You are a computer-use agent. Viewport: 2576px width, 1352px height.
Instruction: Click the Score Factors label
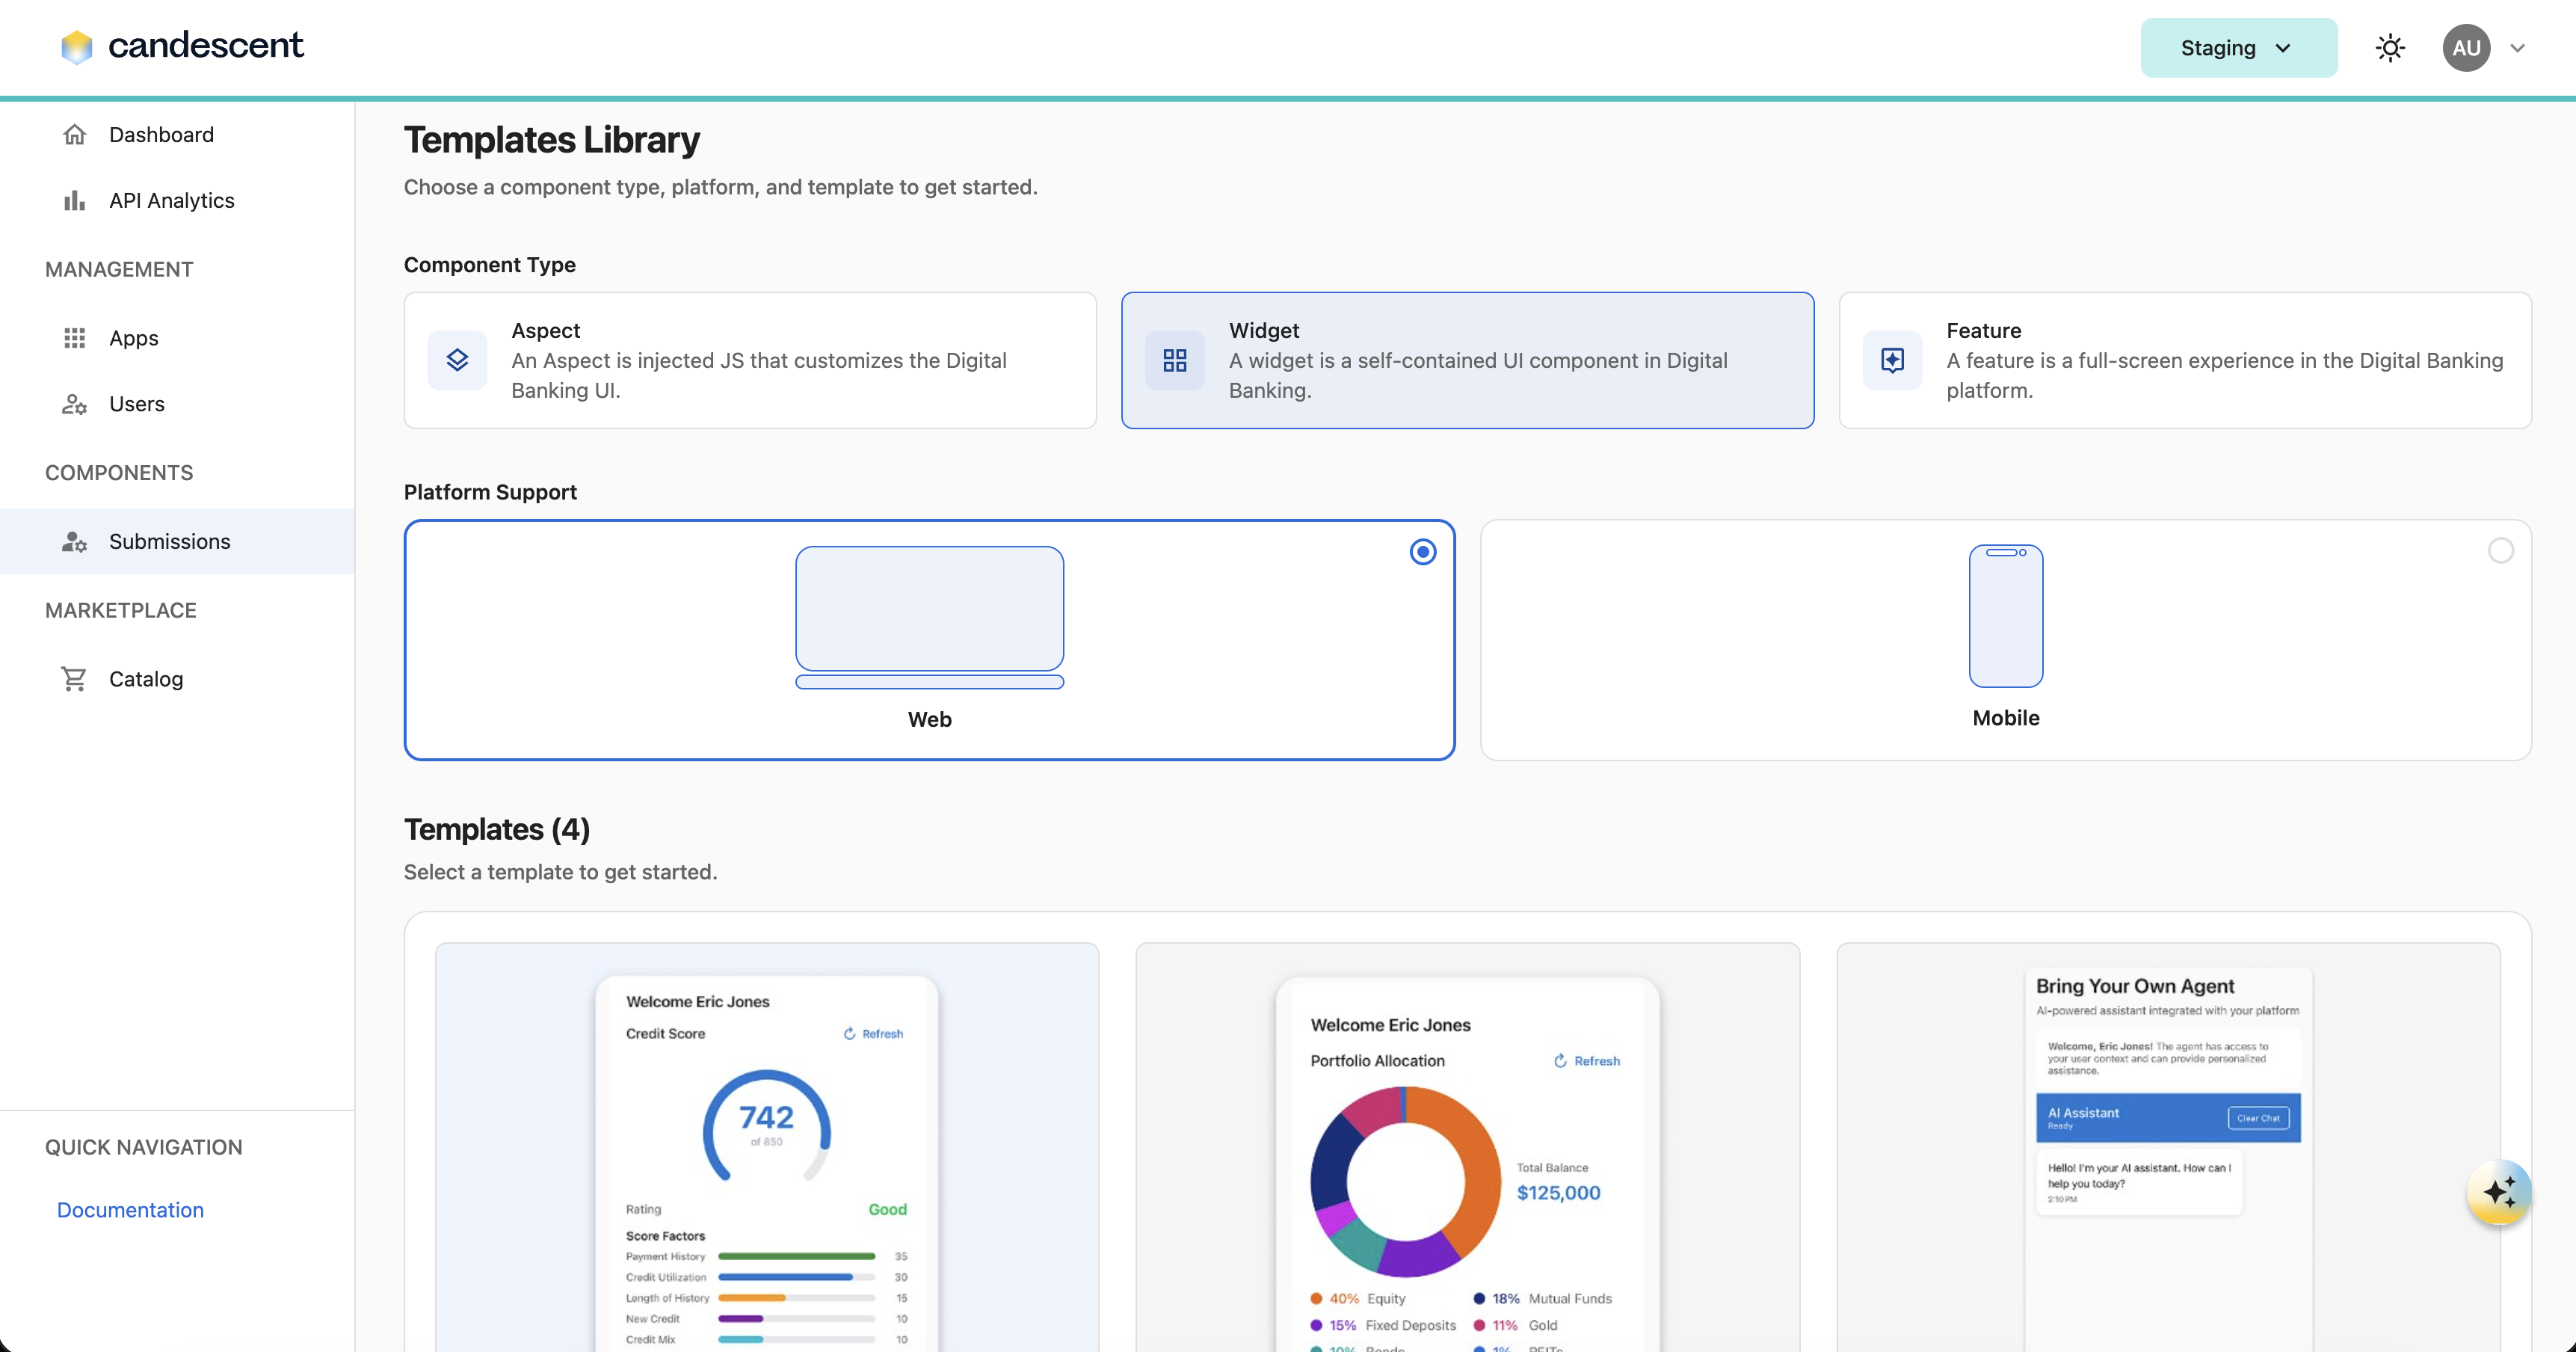tap(665, 1236)
